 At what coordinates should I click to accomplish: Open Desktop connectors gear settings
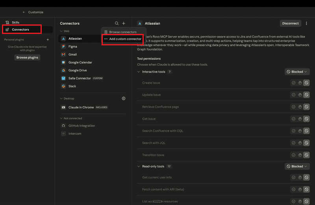(124, 99)
